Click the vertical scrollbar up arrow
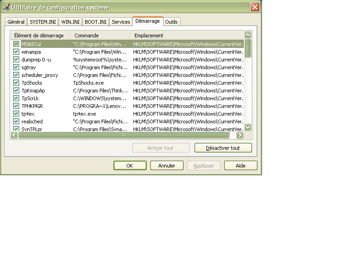This screenshot has height=259, width=355. [x=248, y=35]
